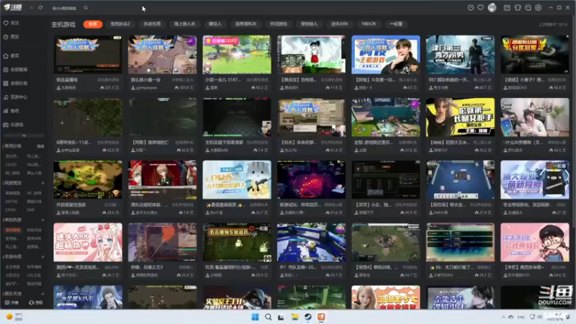Open Steam from the taskbar
The height and width of the screenshot is (324, 576).
pos(308,317)
